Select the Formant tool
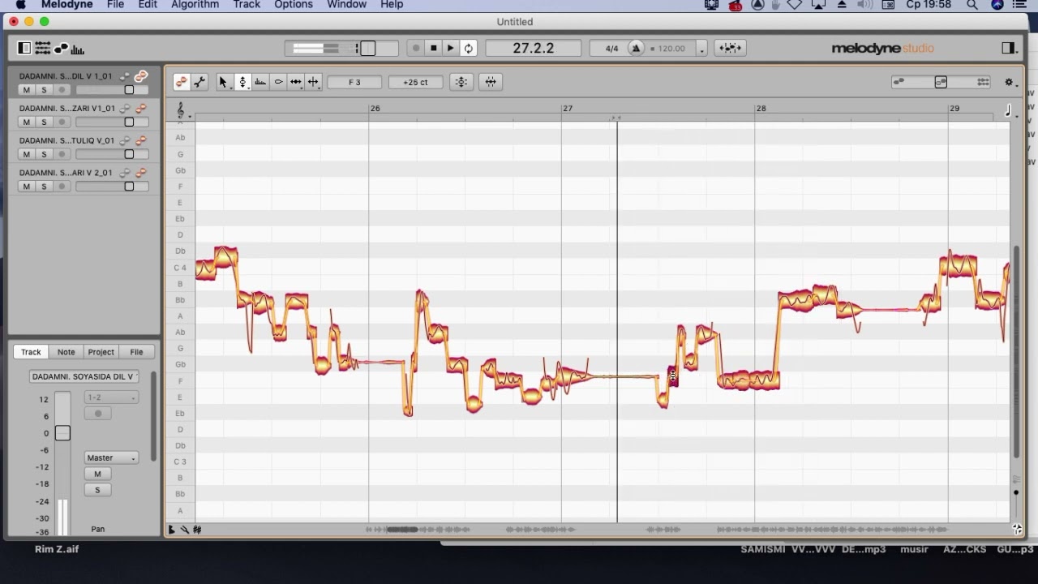The width and height of the screenshot is (1038, 584). click(260, 82)
